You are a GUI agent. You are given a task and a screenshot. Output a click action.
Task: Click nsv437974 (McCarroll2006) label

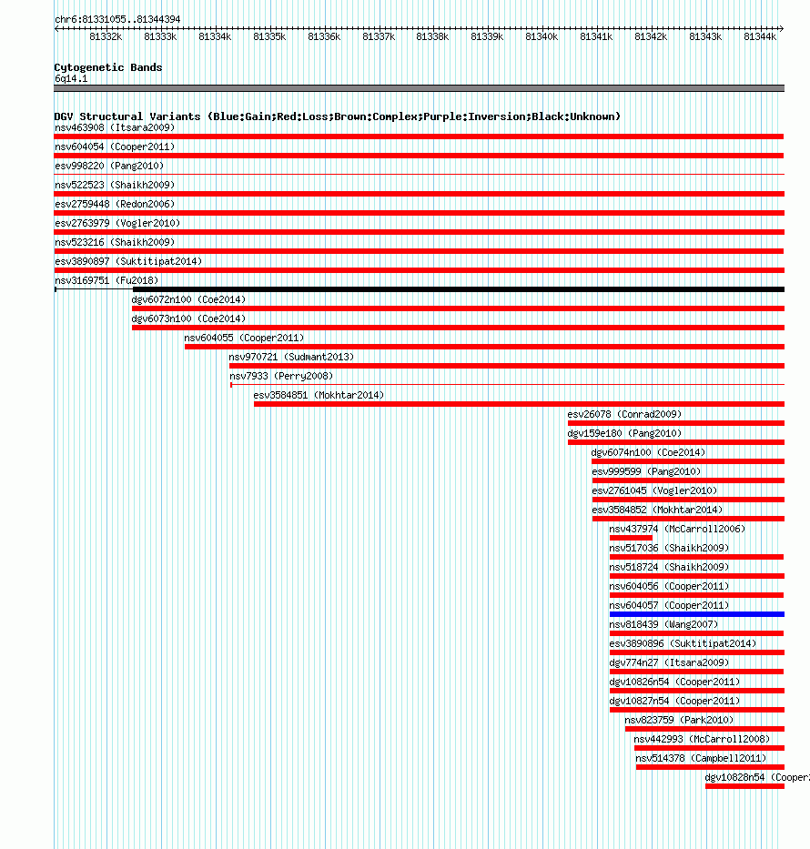(677, 529)
